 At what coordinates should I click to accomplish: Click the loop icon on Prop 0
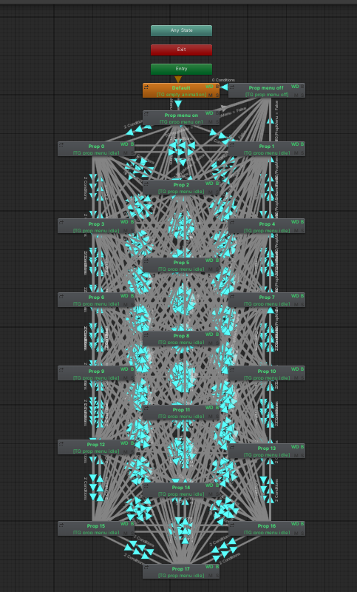pos(61,145)
